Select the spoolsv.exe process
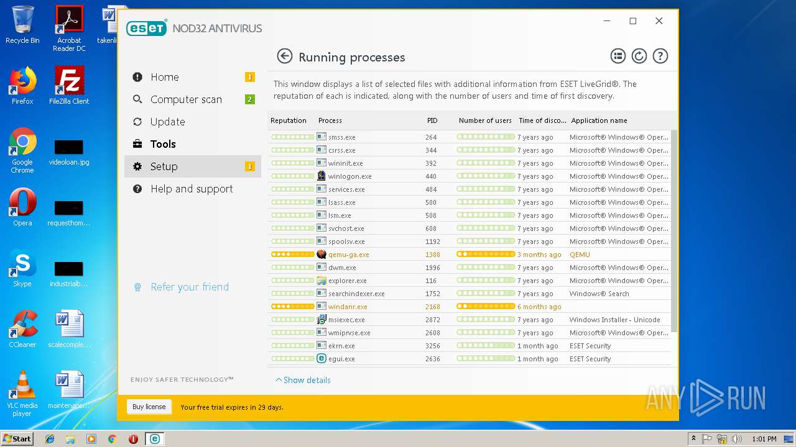 click(470, 242)
